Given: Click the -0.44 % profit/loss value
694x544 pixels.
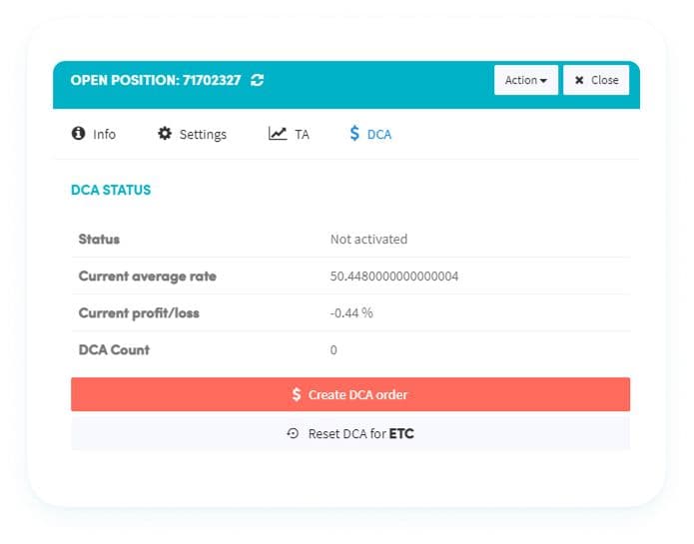Looking at the screenshot, I should [351, 312].
